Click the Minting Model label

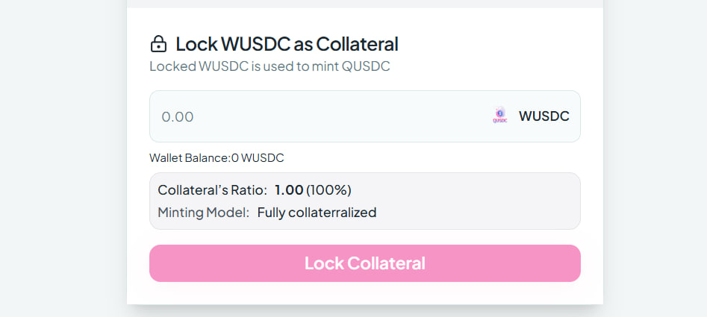tap(203, 213)
